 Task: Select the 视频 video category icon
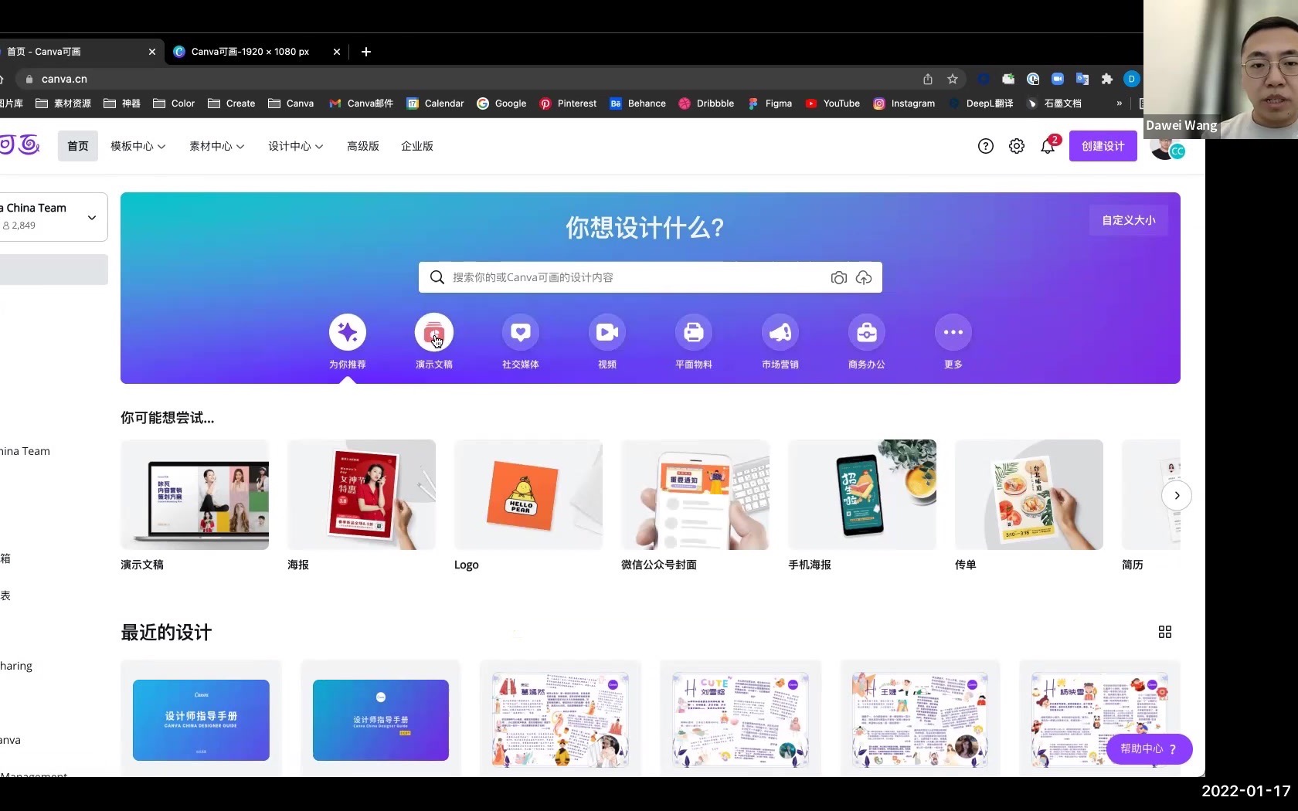point(607,332)
